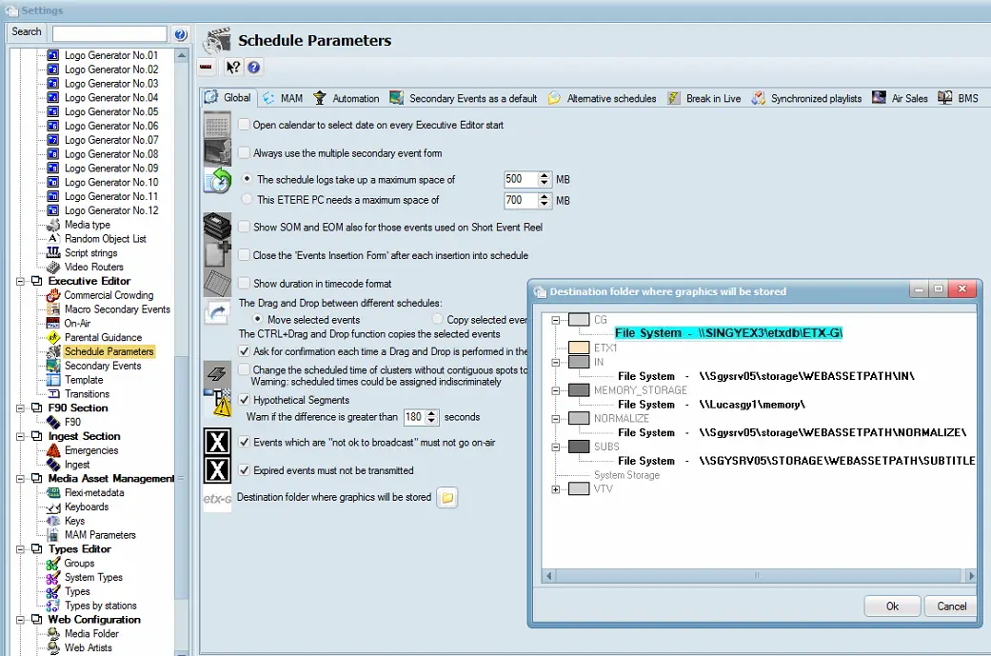Select Emergencies under Ingest Section
The height and width of the screenshot is (656, 991).
(90, 450)
